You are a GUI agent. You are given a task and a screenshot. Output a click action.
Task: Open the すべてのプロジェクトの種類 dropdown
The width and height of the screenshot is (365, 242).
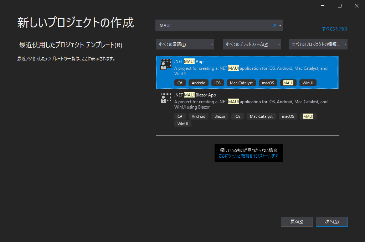[x=318, y=44]
